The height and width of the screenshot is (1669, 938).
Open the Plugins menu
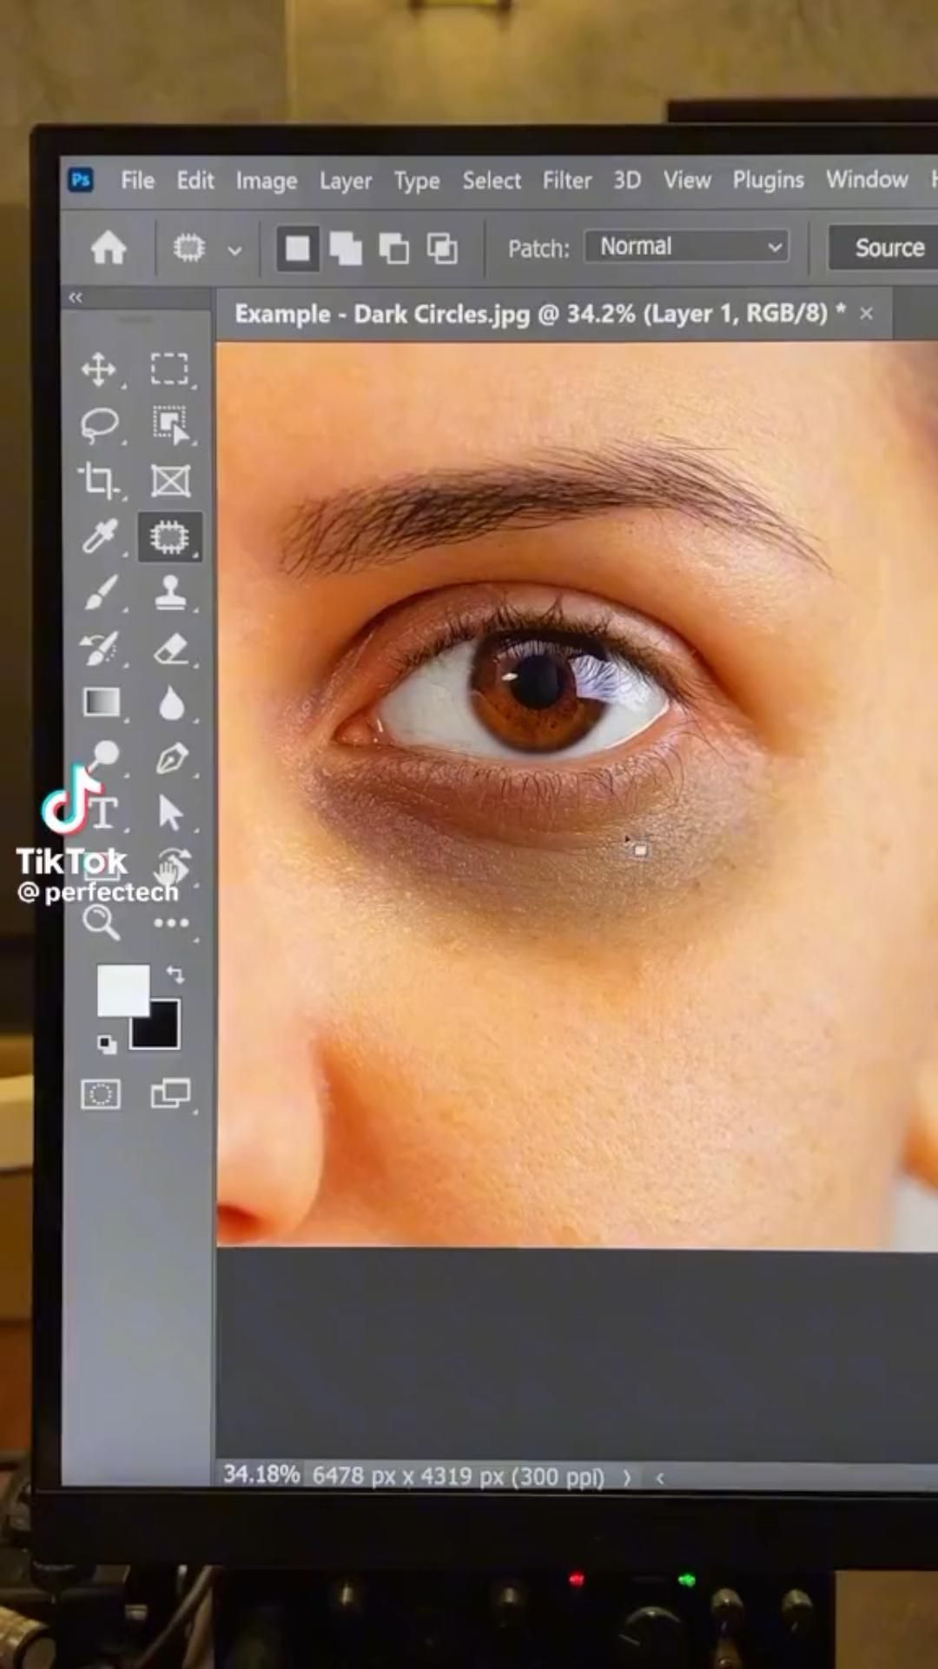[x=769, y=180]
